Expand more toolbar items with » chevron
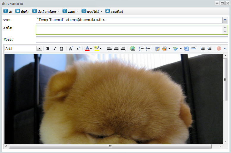 click(225, 48)
